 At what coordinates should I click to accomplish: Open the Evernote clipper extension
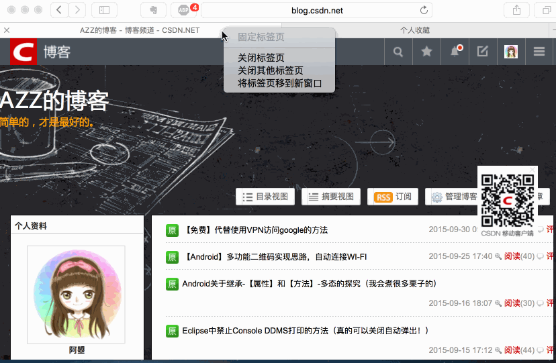153,10
